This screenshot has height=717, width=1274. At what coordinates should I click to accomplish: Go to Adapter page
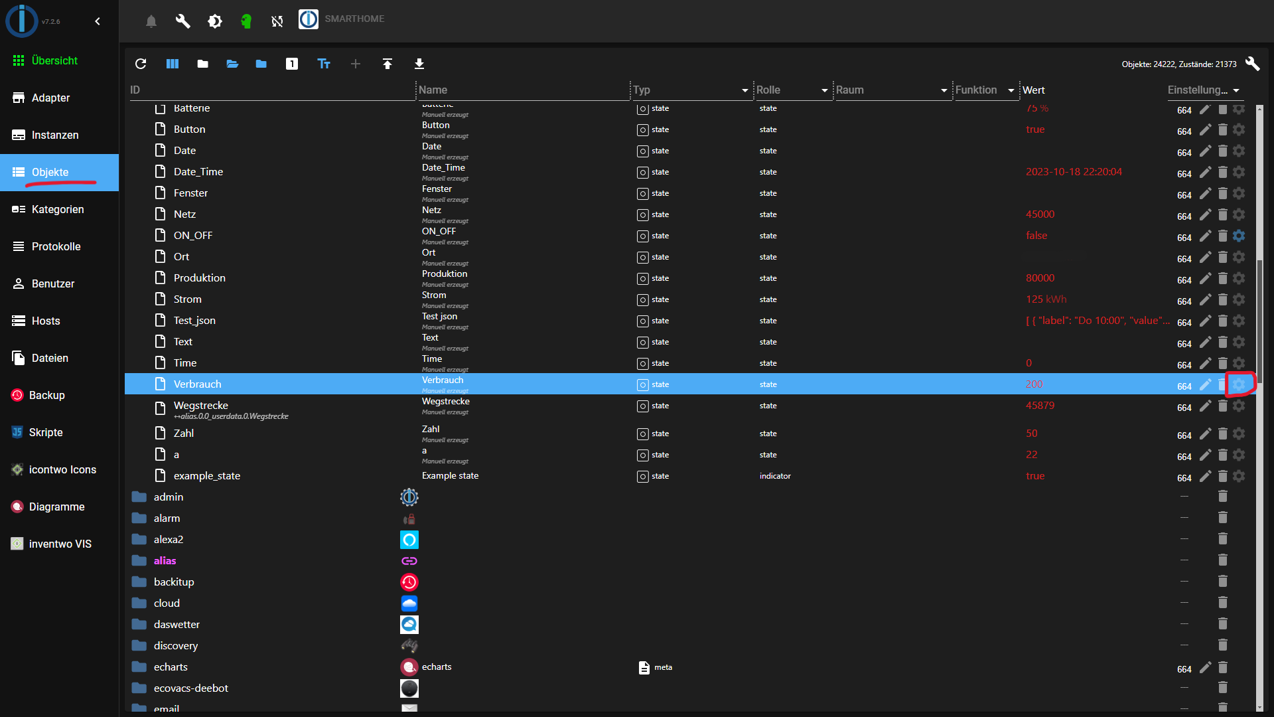coord(59,98)
